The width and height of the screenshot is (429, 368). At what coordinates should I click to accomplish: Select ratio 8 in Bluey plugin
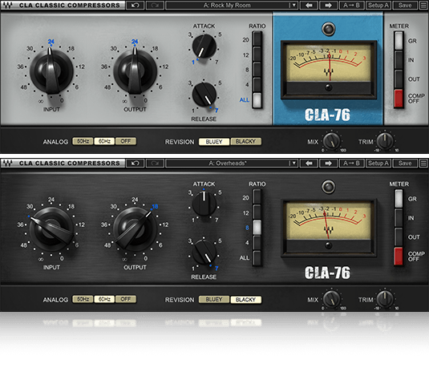(x=257, y=70)
